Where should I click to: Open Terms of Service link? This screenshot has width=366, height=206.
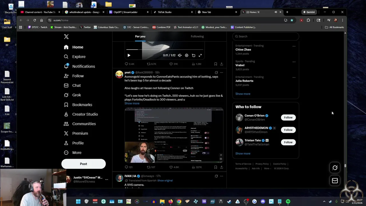click(243, 164)
